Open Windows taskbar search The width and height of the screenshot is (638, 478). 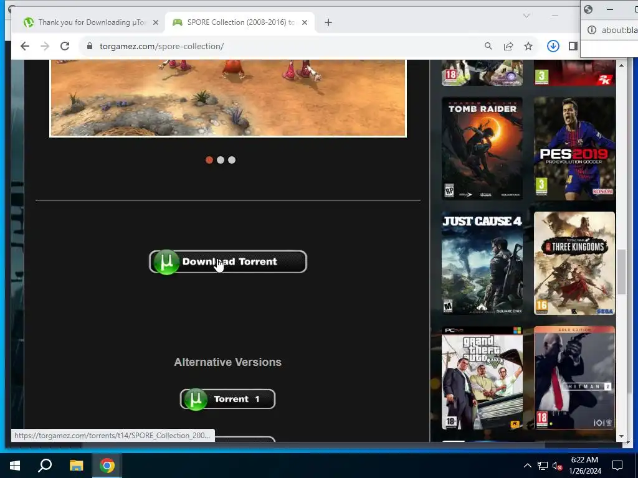pos(45,466)
